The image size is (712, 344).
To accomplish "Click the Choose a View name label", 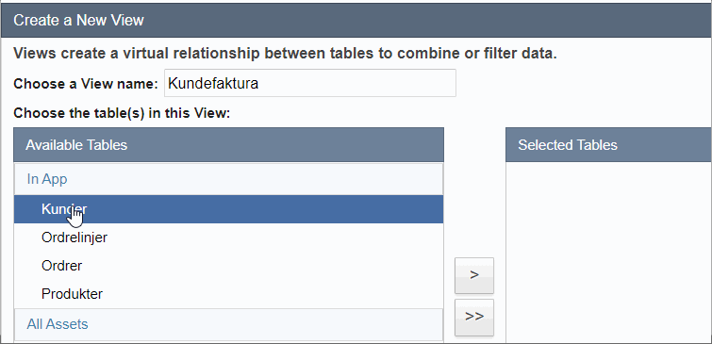I will pyautogui.click(x=86, y=84).
